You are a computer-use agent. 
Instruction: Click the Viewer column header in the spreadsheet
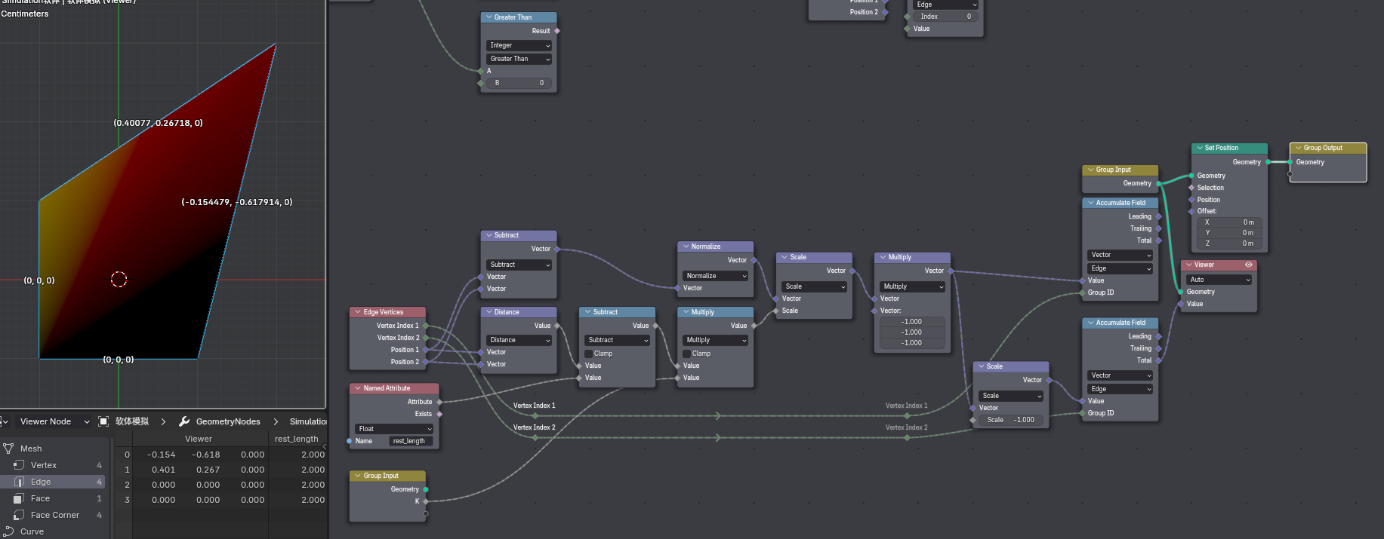point(199,439)
